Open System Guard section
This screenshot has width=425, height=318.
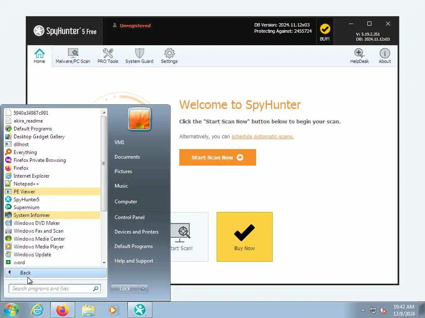pos(139,56)
